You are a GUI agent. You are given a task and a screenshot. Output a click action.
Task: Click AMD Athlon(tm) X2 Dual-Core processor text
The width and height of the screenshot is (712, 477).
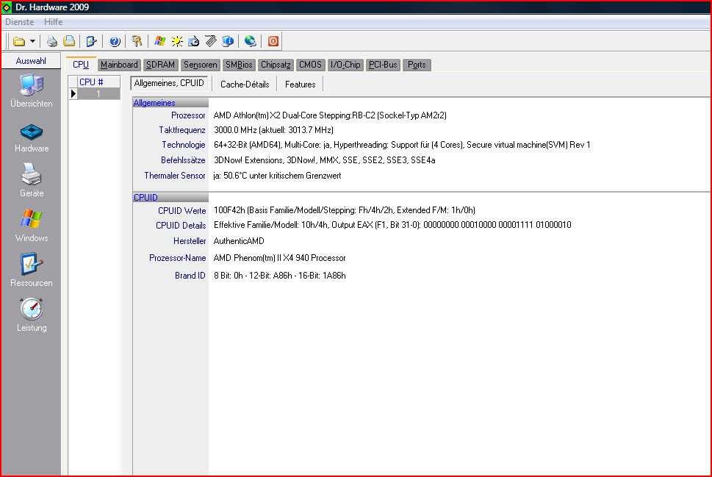pyautogui.click(x=330, y=115)
